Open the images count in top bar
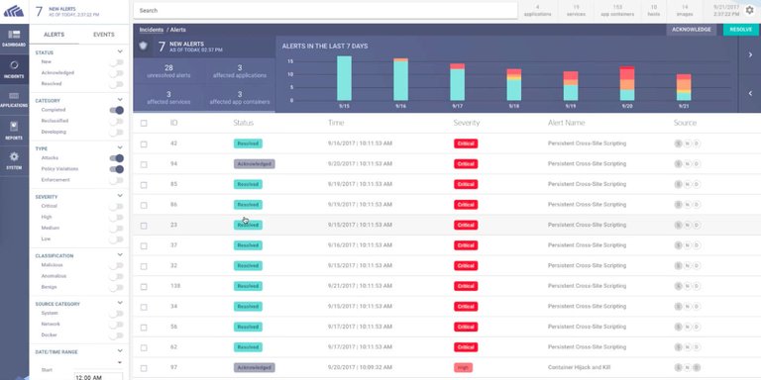 [x=685, y=11]
